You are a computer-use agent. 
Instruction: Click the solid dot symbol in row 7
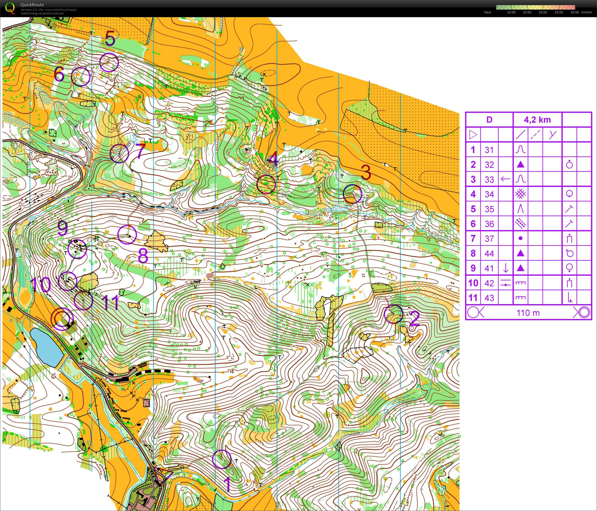point(520,239)
